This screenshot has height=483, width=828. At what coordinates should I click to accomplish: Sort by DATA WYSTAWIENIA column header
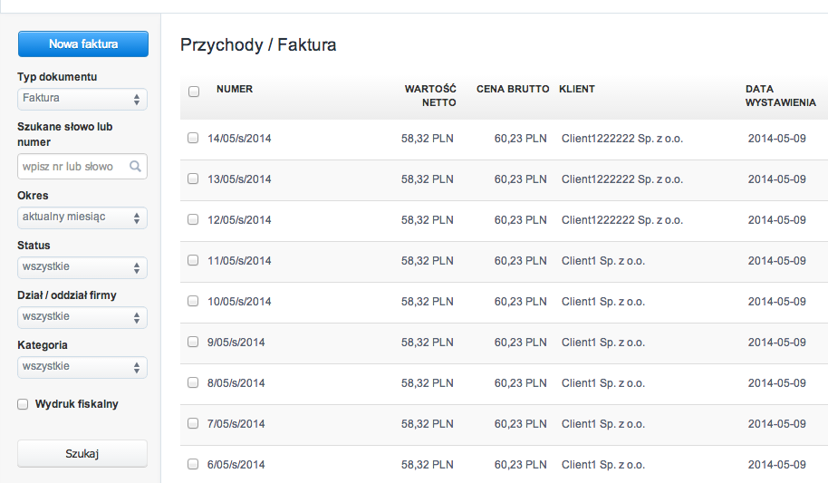pyautogui.click(x=781, y=96)
